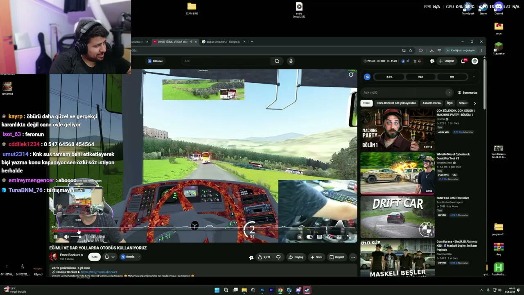Open a new browser tab
The height and width of the screenshot is (295, 524).
point(252,42)
